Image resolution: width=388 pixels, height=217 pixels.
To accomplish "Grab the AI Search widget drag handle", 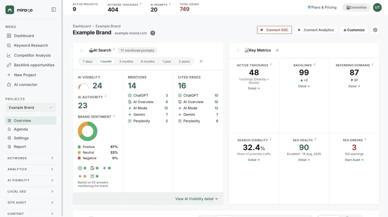I will (82, 50).
